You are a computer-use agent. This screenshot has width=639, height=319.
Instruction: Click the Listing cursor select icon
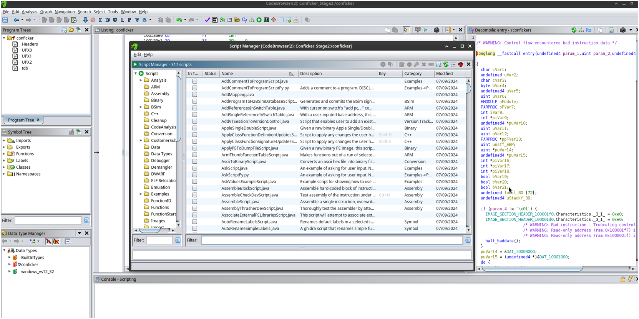pyautogui.click(x=406, y=30)
